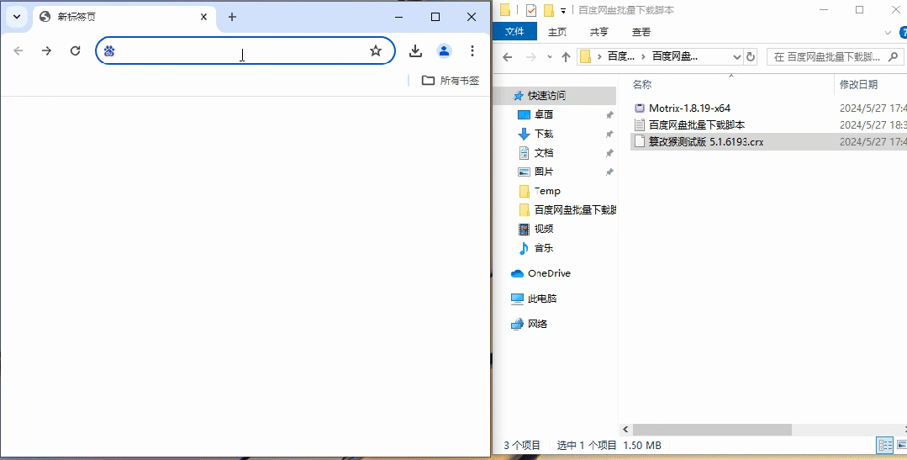Switch to 共享 ribbon tab
The width and height of the screenshot is (907, 460).
[599, 32]
